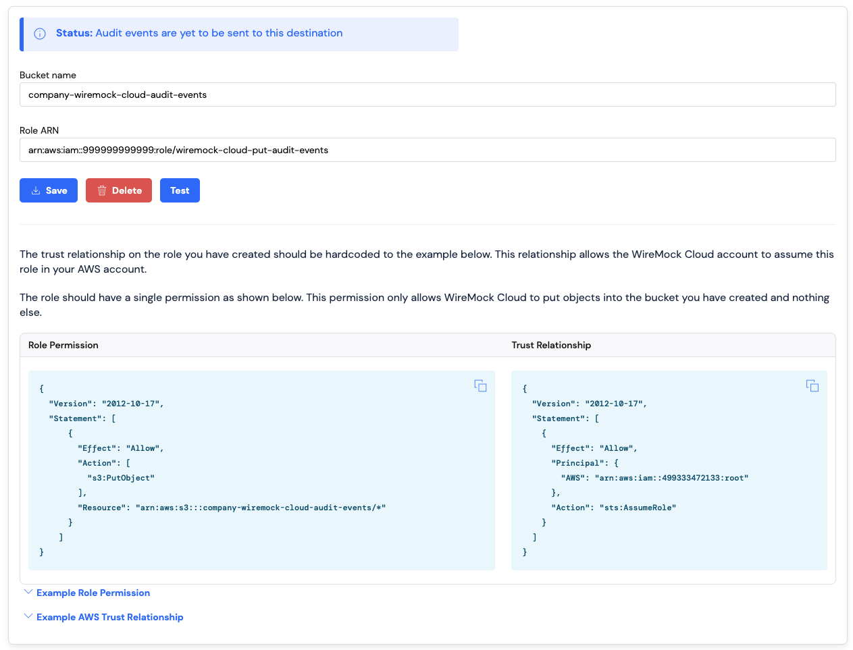Click the "Principal" line in Trust Relationship
Image resolution: width=853 pixels, height=650 pixels.
[585, 463]
